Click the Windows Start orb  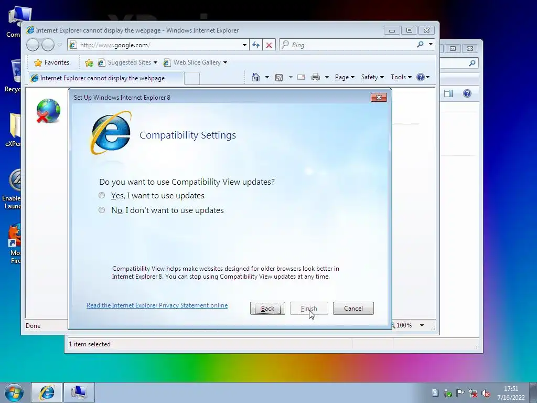pyautogui.click(x=14, y=393)
